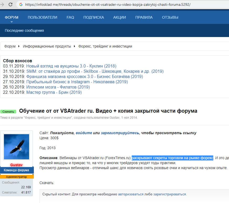Click the Сбор взносов heading

(x=18, y=61)
